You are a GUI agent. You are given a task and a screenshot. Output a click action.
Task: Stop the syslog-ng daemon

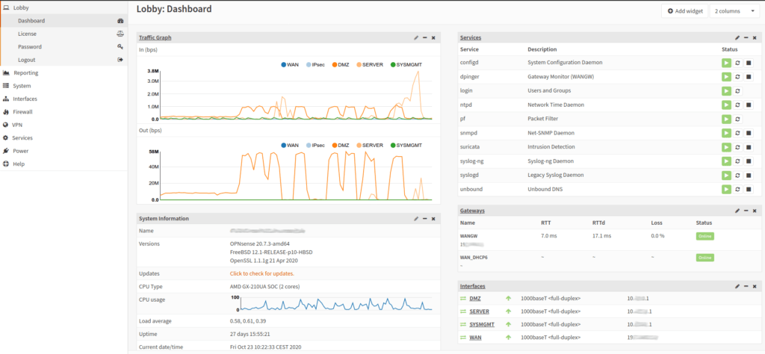(749, 161)
